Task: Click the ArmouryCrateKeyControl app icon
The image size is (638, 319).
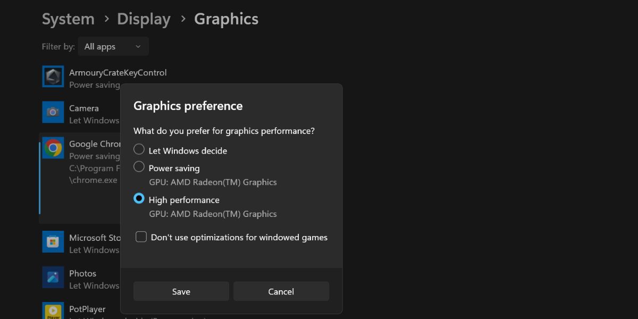Action: tap(53, 76)
